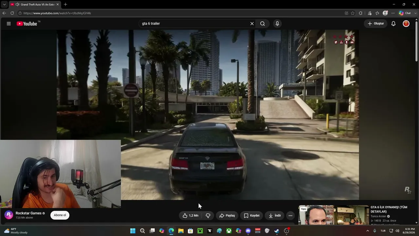
Task: Close the Grand Theft Auto VI tab
Action: pyautogui.click(x=58, y=5)
